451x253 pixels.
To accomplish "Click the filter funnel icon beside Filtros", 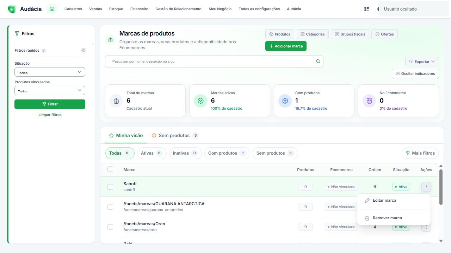I will [17, 34].
